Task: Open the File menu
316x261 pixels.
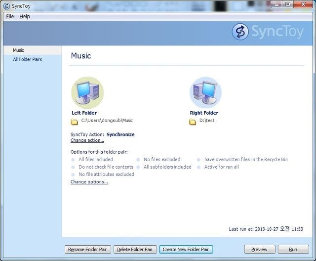Action: tap(10, 16)
